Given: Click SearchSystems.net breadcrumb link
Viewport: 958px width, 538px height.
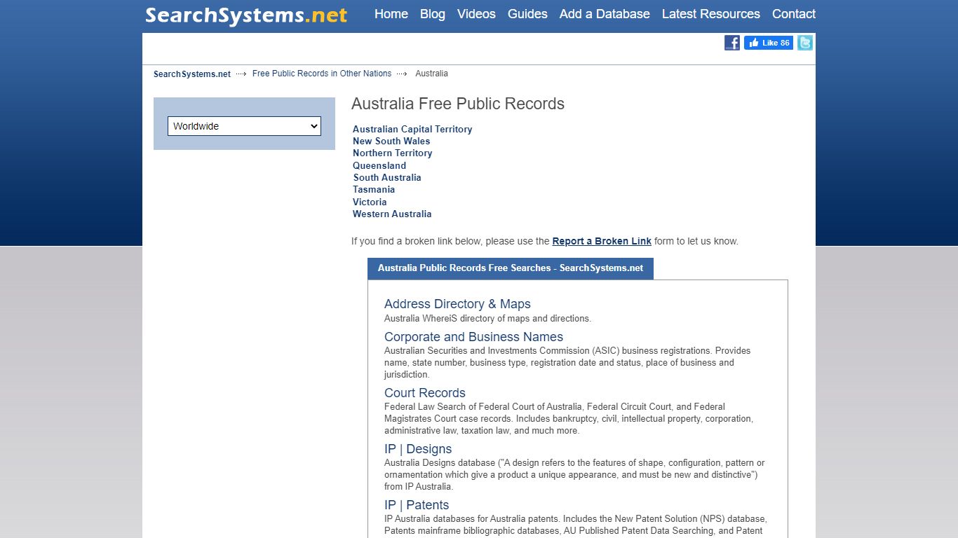Looking at the screenshot, I should (x=192, y=74).
